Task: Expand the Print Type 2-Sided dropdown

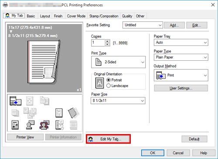Action: pos(118,62)
